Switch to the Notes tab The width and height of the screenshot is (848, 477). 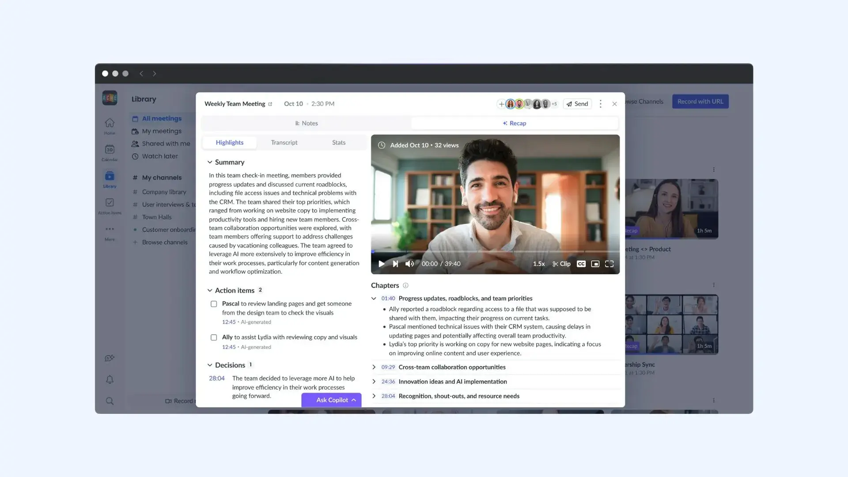tap(307, 123)
